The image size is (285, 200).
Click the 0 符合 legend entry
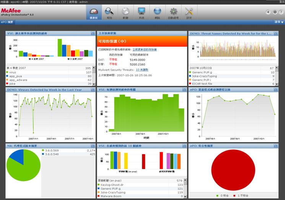[223, 196]
